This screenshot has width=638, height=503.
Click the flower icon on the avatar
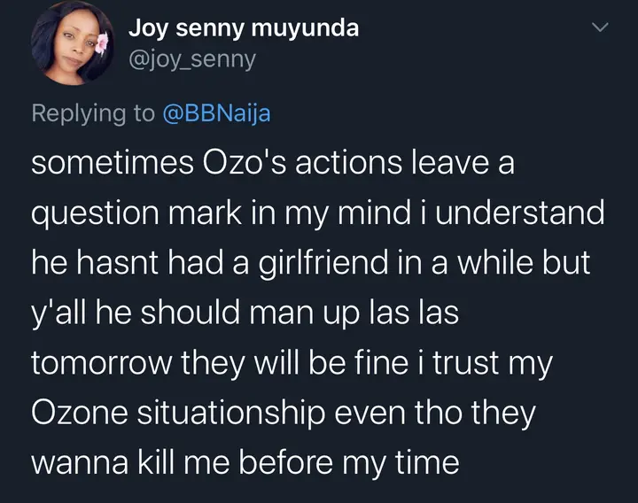100,42
